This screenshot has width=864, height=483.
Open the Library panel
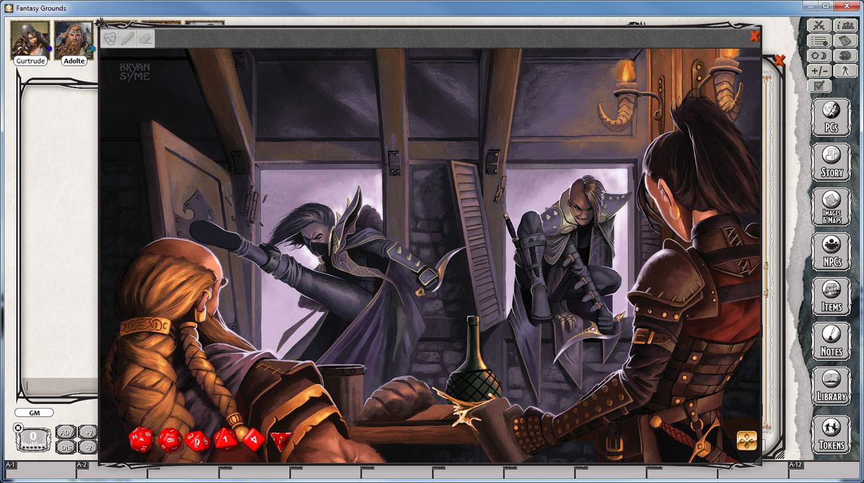point(831,385)
